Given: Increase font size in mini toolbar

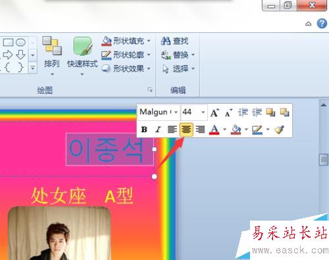Looking at the screenshot, I should (x=215, y=113).
